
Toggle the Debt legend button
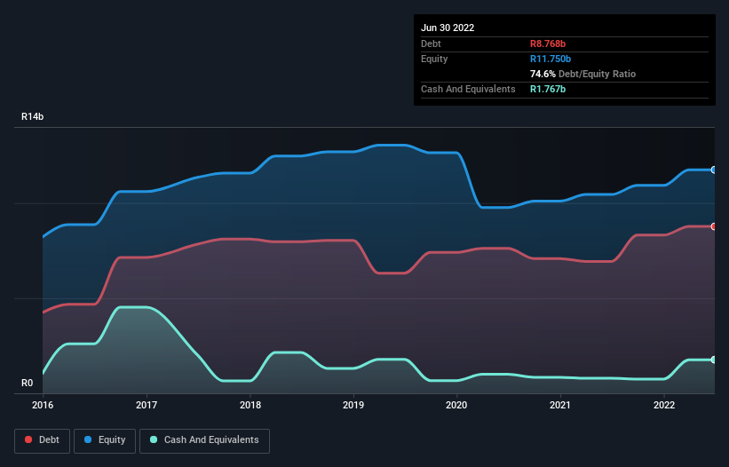click(42, 440)
